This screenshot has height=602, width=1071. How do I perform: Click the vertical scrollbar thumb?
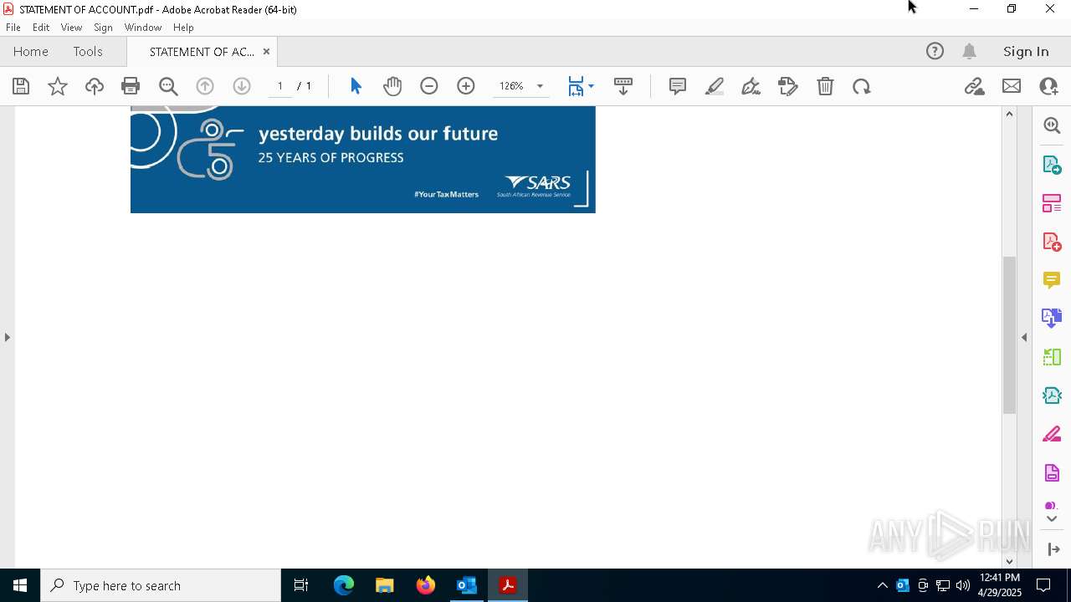coord(1009,334)
